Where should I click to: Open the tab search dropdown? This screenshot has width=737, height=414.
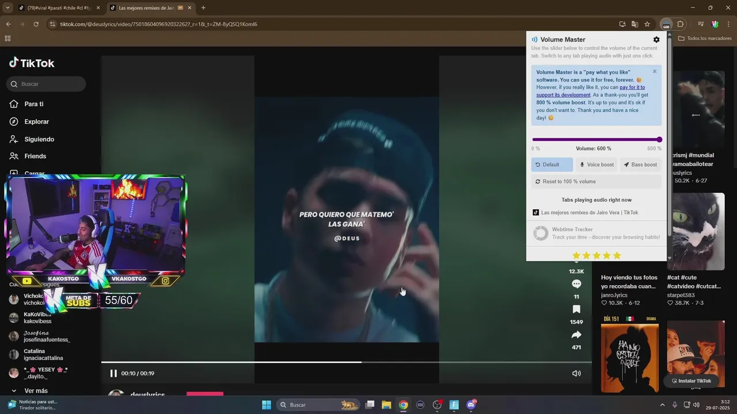coord(7,8)
